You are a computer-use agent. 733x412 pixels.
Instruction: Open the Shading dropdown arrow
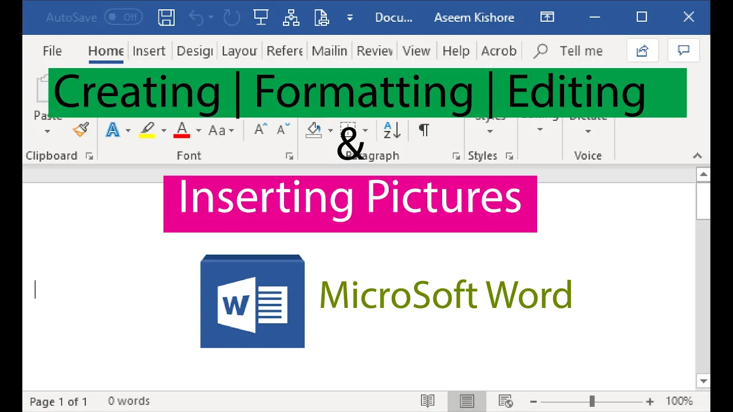(330, 130)
